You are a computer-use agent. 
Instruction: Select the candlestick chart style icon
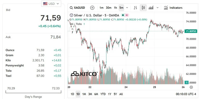click(143, 8)
